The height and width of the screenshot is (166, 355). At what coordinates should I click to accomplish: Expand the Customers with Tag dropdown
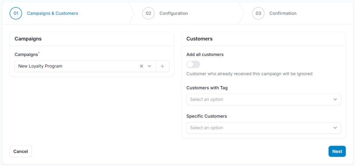point(263,100)
